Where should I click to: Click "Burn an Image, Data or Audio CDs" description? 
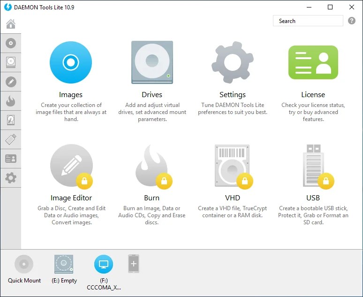coord(151,215)
